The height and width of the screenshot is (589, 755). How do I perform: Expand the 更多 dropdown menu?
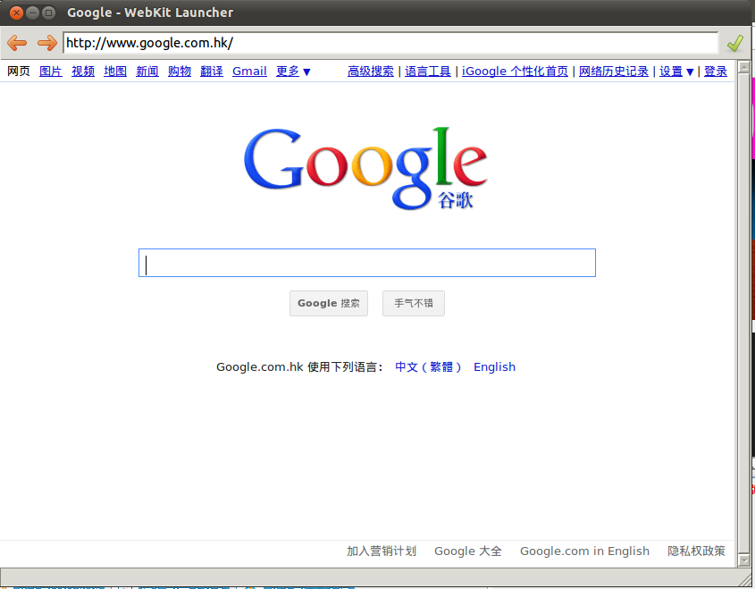[x=293, y=72]
